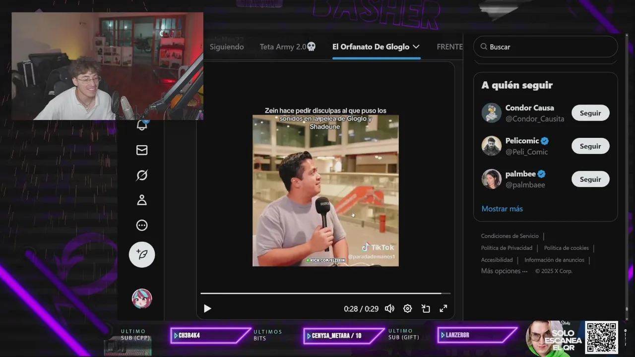Image resolution: width=635 pixels, height=357 pixels.
Task: Open Política de cookies
Action: [x=567, y=248]
